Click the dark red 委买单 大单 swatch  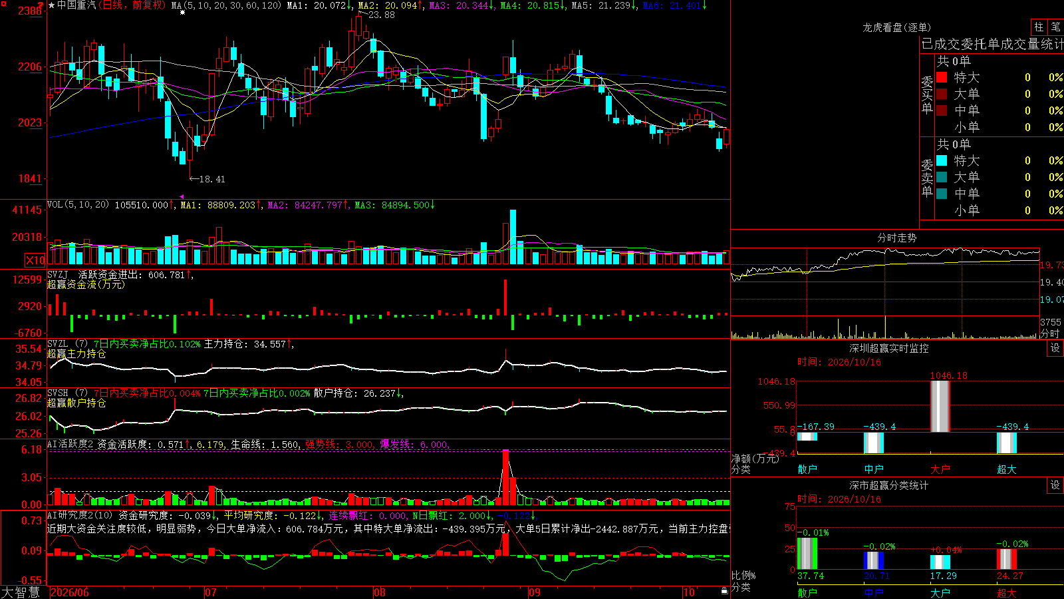[942, 94]
